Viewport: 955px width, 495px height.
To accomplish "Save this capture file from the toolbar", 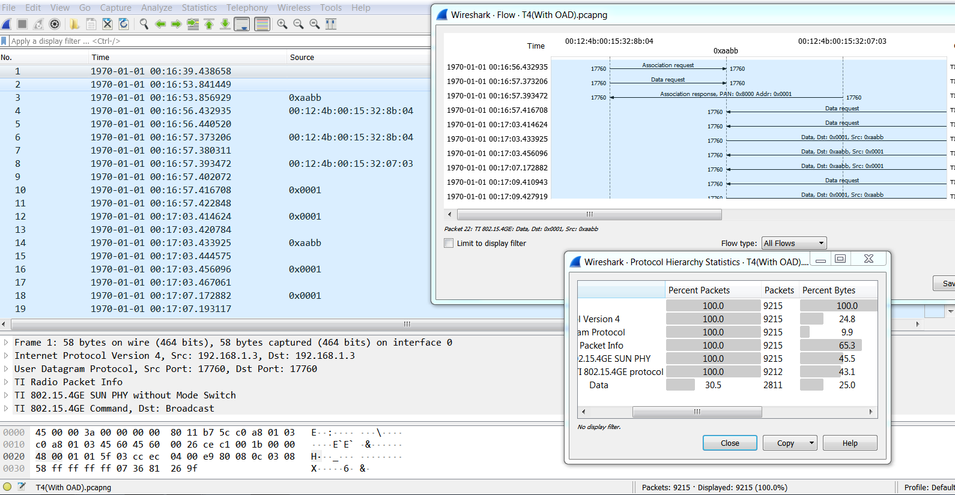I will (91, 24).
